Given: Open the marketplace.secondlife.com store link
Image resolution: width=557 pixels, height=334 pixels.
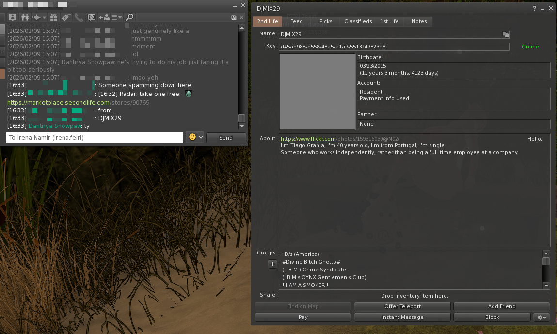Looking at the screenshot, I should coord(78,102).
